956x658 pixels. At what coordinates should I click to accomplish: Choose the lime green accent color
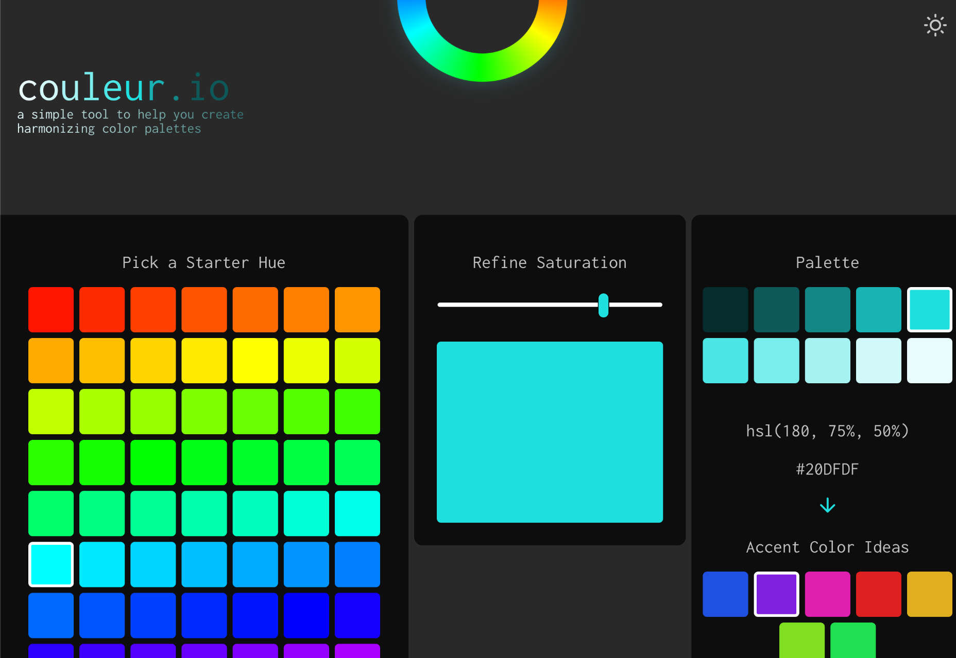[801, 641]
